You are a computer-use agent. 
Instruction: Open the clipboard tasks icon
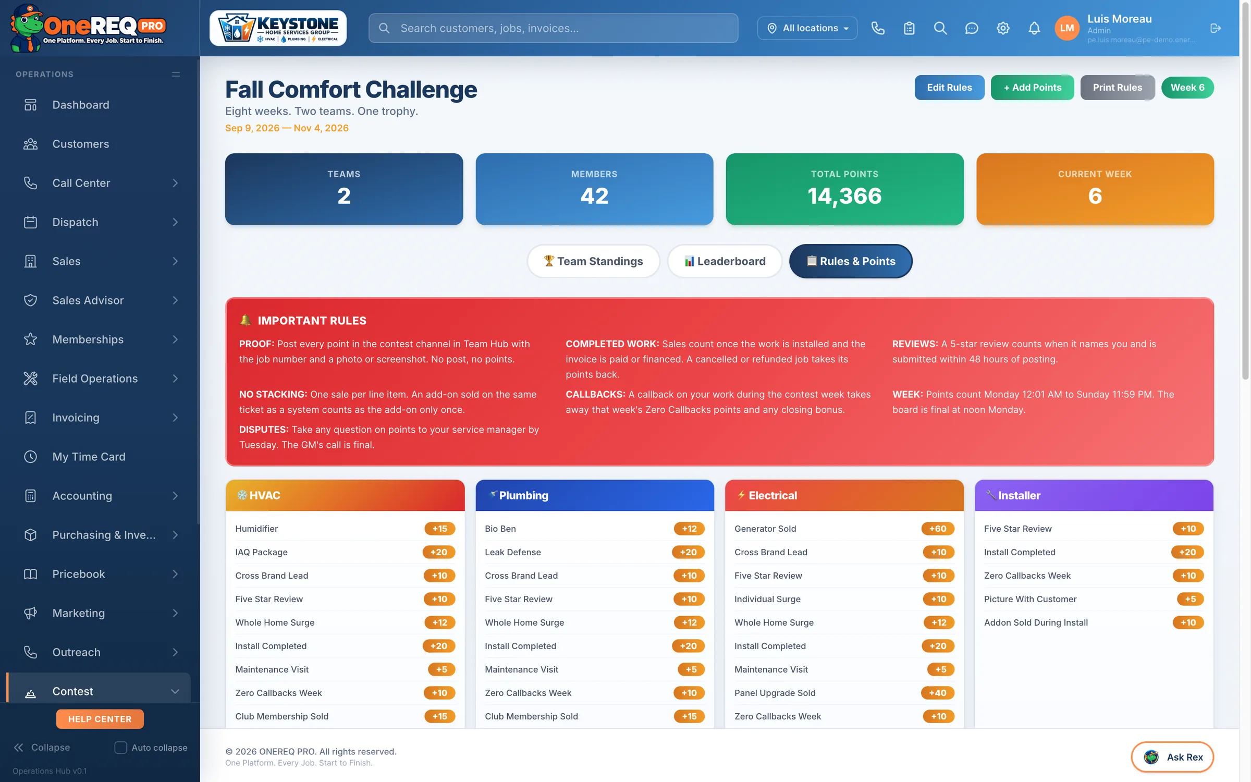909,28
